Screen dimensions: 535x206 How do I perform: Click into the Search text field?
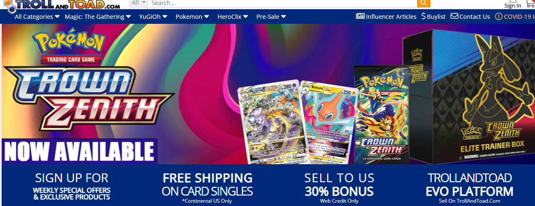pos(282,3)
